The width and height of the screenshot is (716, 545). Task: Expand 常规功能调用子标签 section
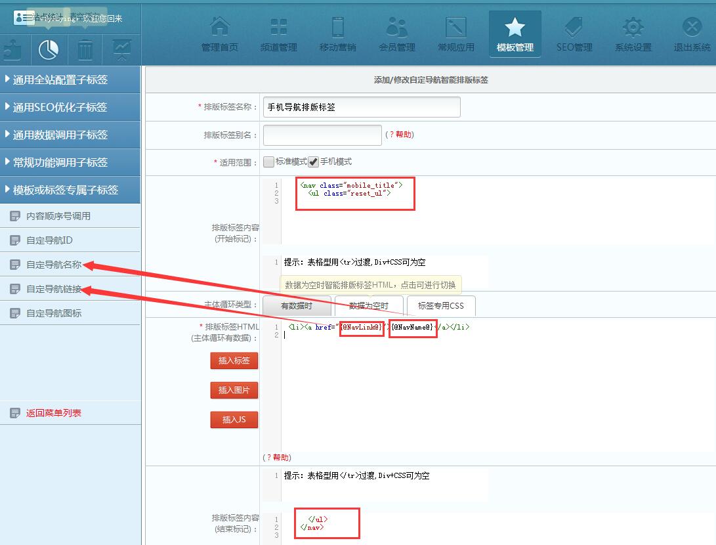[x=70, y=162]
